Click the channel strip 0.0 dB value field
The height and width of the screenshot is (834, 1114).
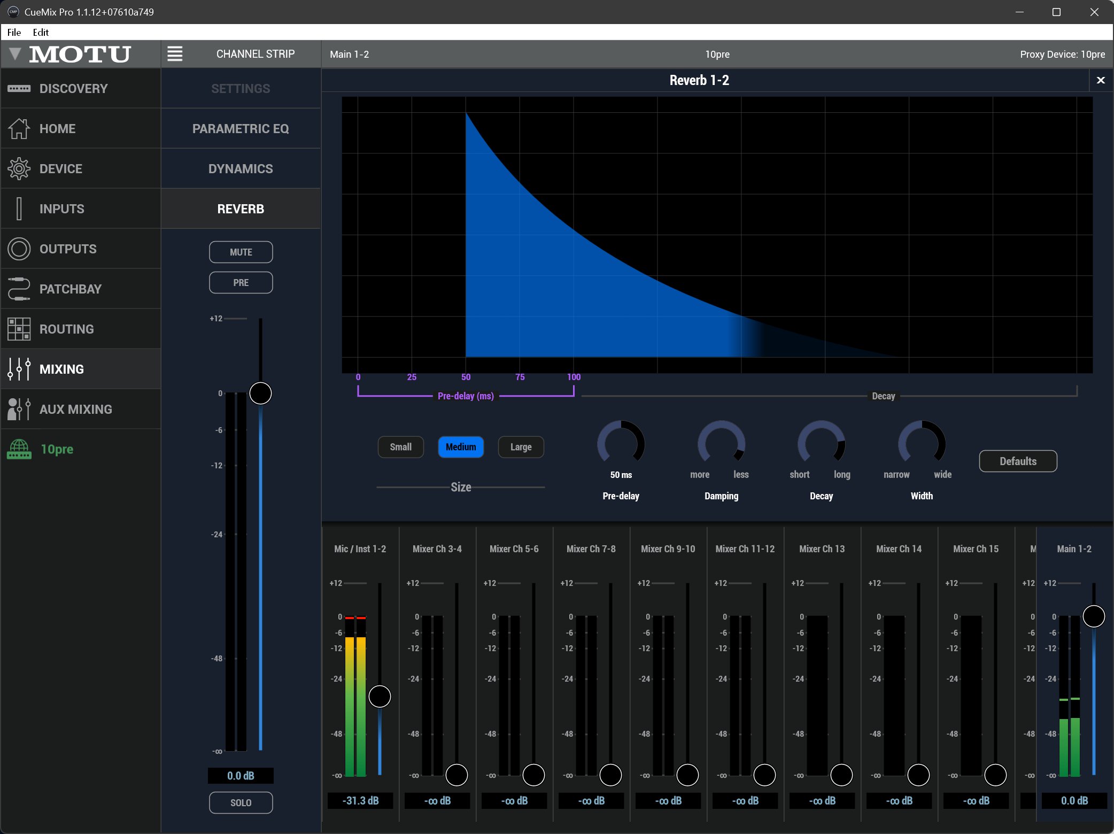241,775
